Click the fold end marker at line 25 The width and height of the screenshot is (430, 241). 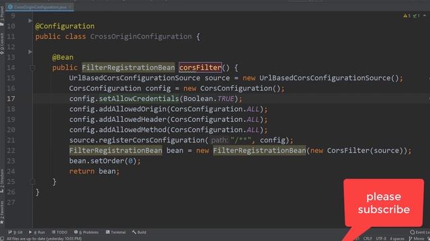32,181
